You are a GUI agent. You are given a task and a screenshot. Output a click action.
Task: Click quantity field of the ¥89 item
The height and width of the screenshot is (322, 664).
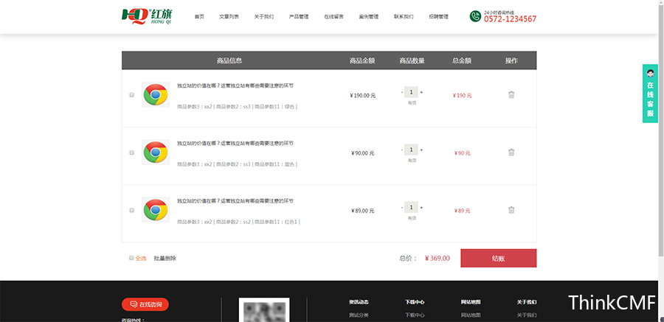(411, 207)
